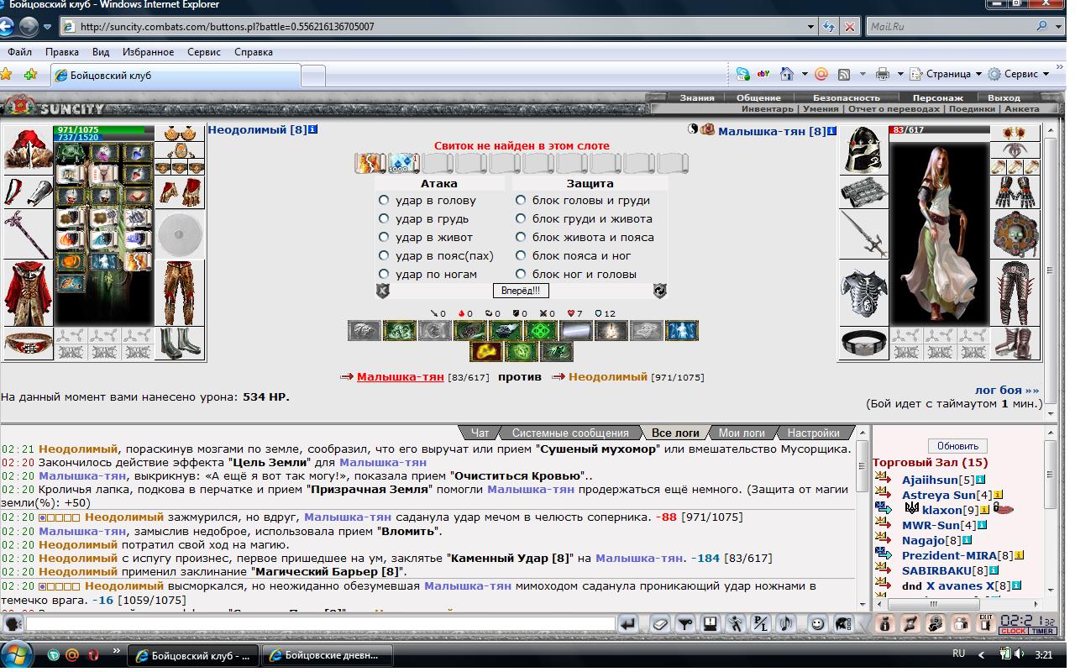Switch to the Мои логи tab
Viewport: 1075px width, 672px height.
742,433
